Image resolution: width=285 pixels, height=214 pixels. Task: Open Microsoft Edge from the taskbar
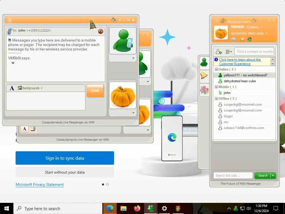point(110,208)
